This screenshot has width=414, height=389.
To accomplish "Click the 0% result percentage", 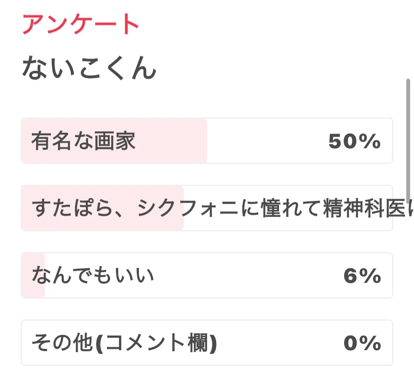I will point(362,343).
